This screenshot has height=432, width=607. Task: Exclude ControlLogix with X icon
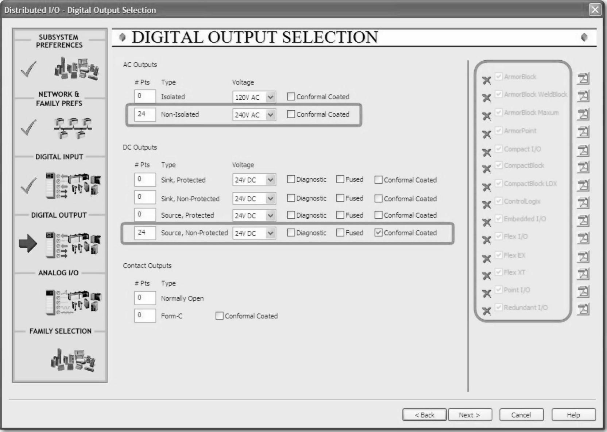[487, 205]
